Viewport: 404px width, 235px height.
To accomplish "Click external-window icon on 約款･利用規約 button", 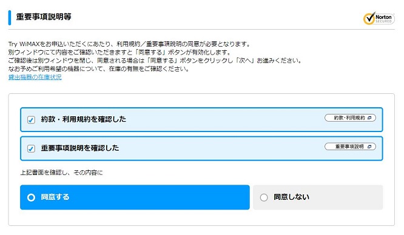I will tap(369, 118).
